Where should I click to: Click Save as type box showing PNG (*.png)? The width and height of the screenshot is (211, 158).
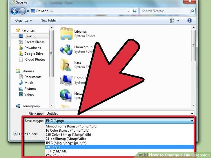[x=119, y=121]
